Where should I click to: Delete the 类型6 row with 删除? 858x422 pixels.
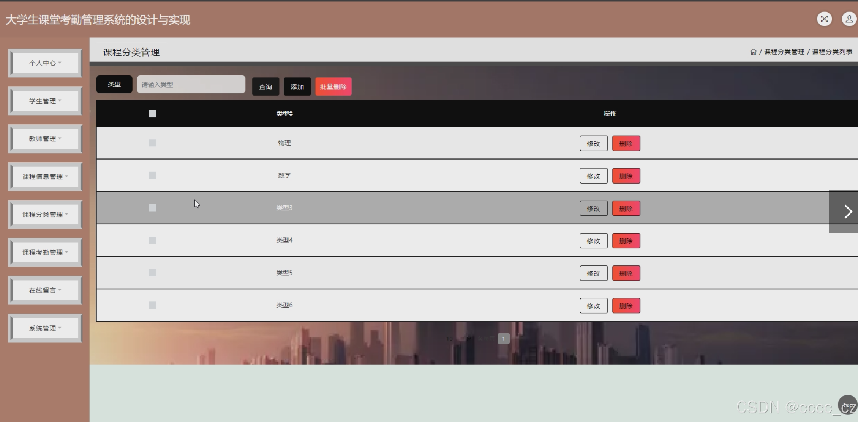626,306
